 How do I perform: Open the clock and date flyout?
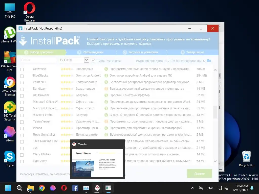240,188
